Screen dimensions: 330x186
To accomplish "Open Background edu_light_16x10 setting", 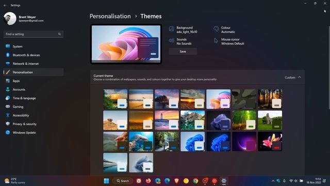I will (x=184, y=30).
